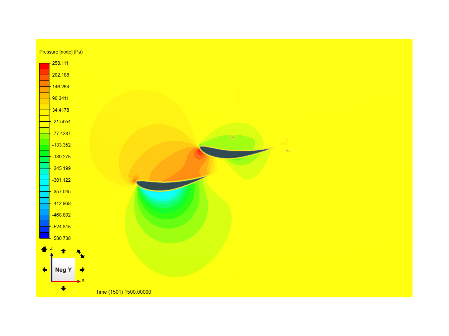Click the X axis label near the triad
449x336 pixels.
pos(83,280)
